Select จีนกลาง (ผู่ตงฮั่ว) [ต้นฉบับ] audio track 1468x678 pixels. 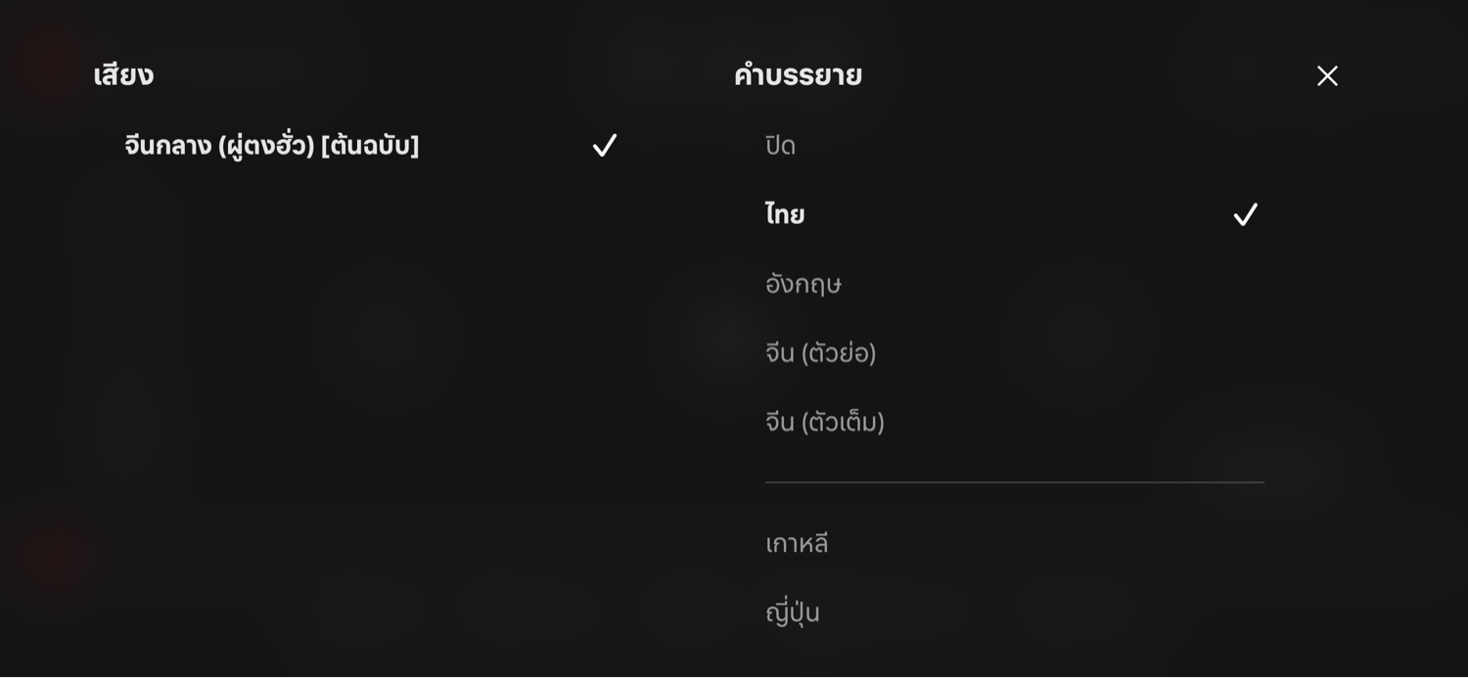pos(272,146)
